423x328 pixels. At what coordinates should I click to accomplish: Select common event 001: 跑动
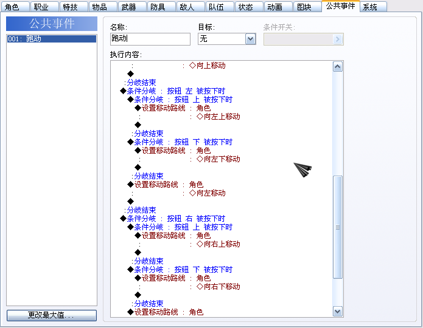52,39
